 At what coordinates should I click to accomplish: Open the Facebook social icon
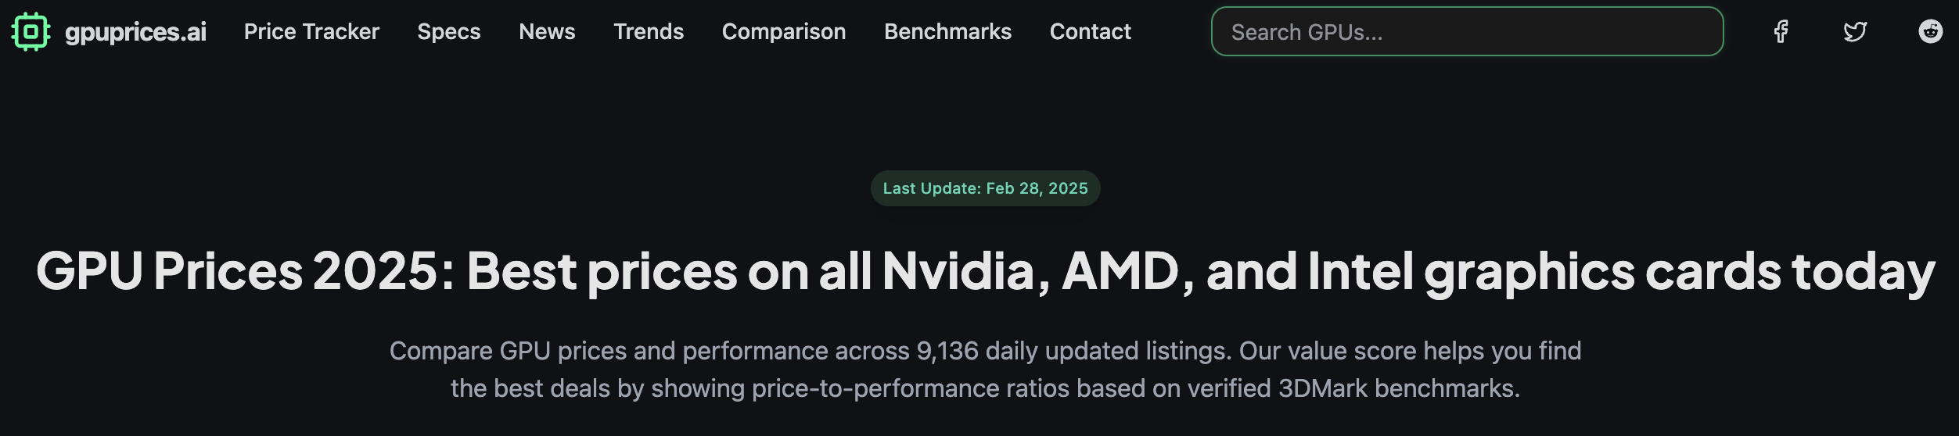pos(1781,32)
